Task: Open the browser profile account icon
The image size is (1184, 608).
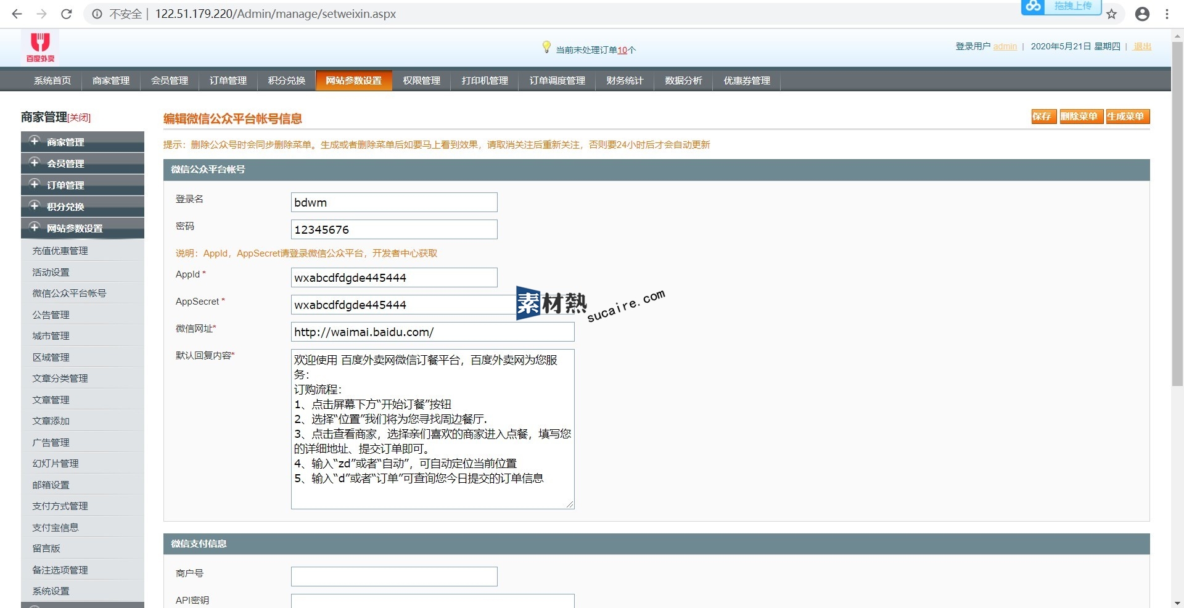Action: [1142, 14]
